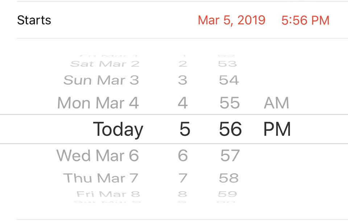Choose Wed Mar 6 in date wheel
348x222 pixels.
pos(98,156)
